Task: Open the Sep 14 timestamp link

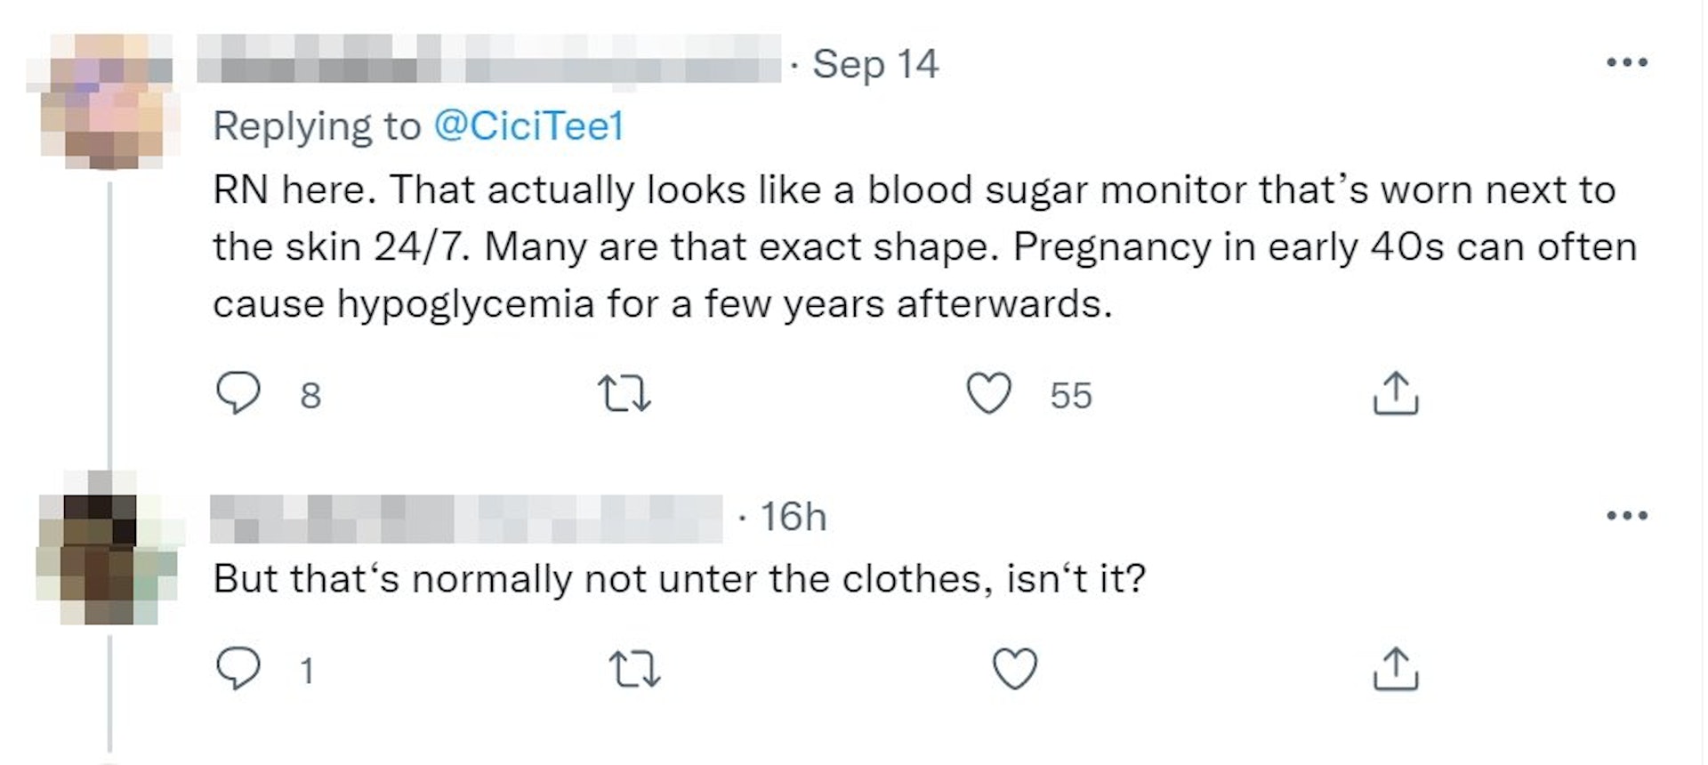Action: pyautogui.click(x=875, y=64)
